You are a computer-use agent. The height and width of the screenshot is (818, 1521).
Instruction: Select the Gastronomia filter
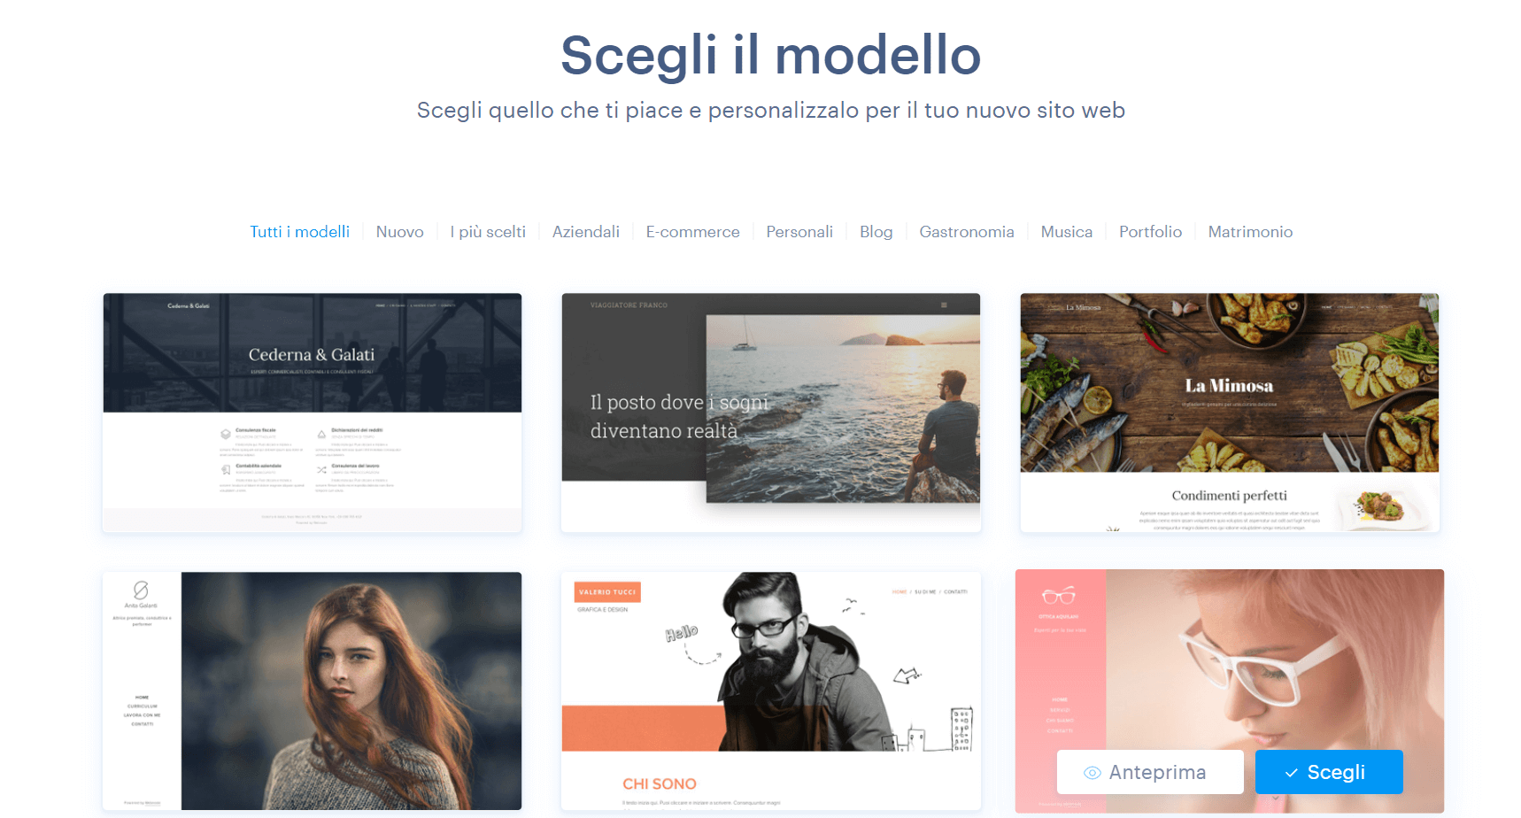point(967,232)
